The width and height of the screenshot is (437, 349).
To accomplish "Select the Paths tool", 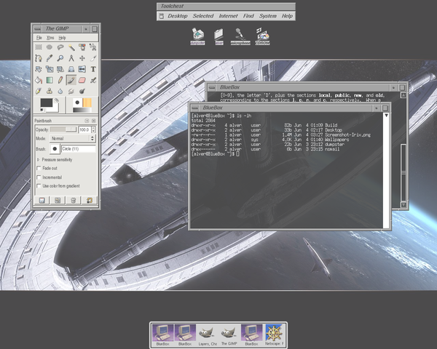I will [39, 58].
